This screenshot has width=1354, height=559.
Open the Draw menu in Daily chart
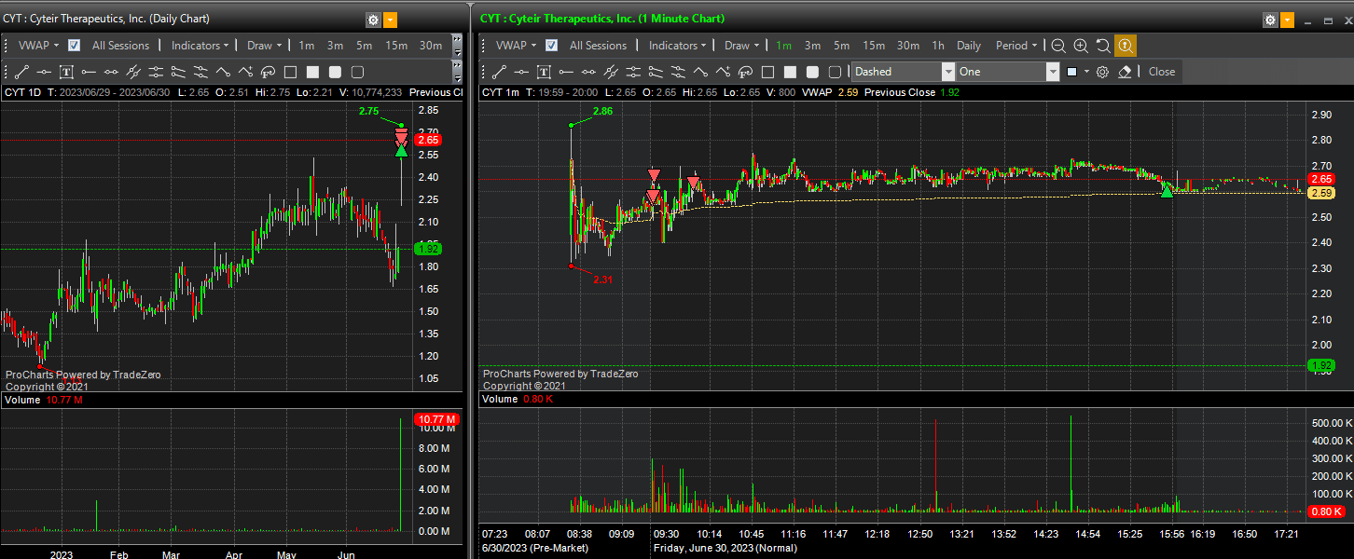point(265,46)
